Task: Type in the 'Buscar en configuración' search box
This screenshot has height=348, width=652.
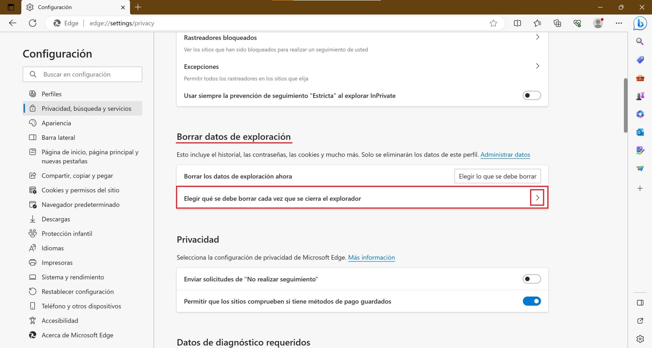Action: point(82,74)
